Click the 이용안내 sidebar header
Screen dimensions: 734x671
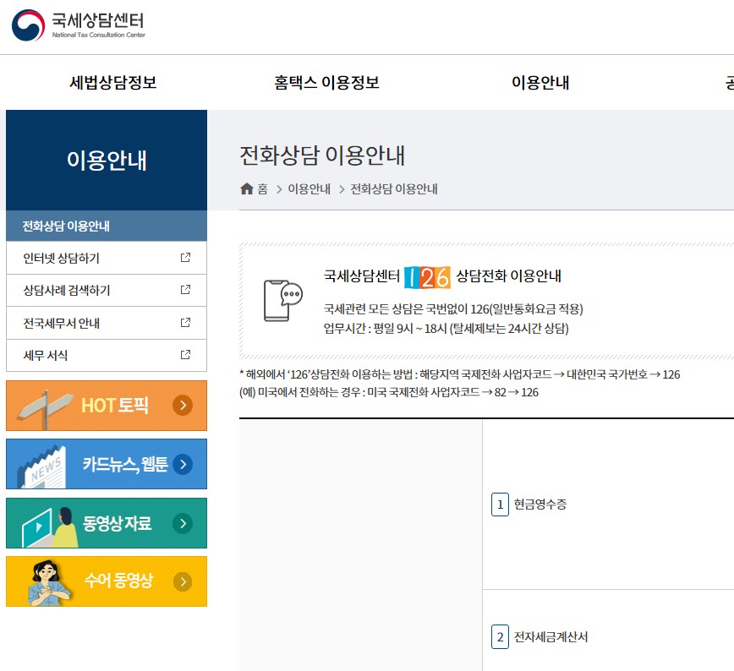pos(107,160)
